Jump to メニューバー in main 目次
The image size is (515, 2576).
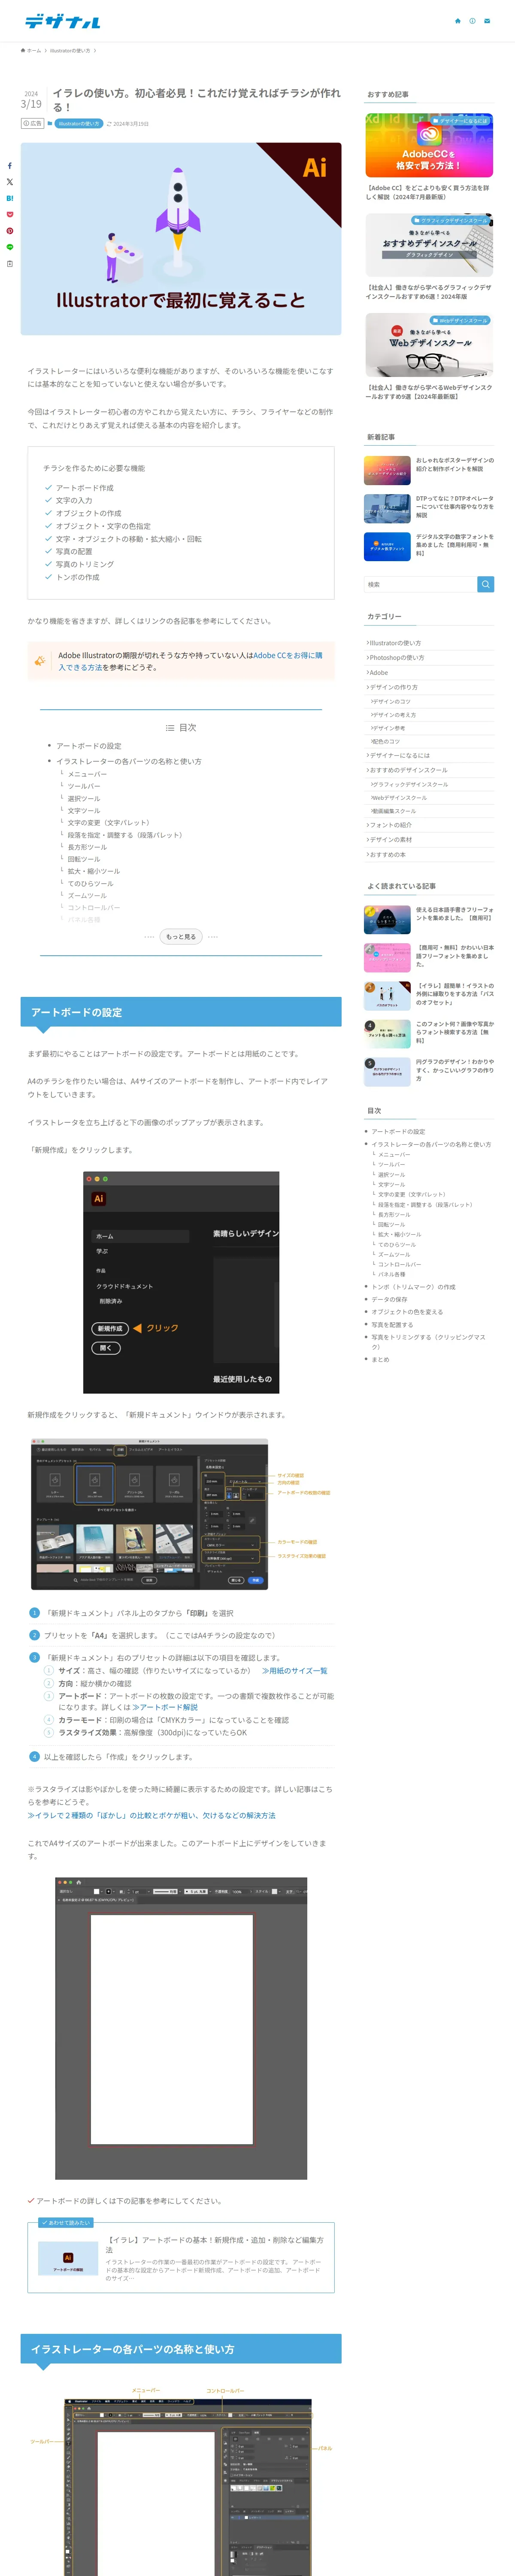[x=87, y=774]
